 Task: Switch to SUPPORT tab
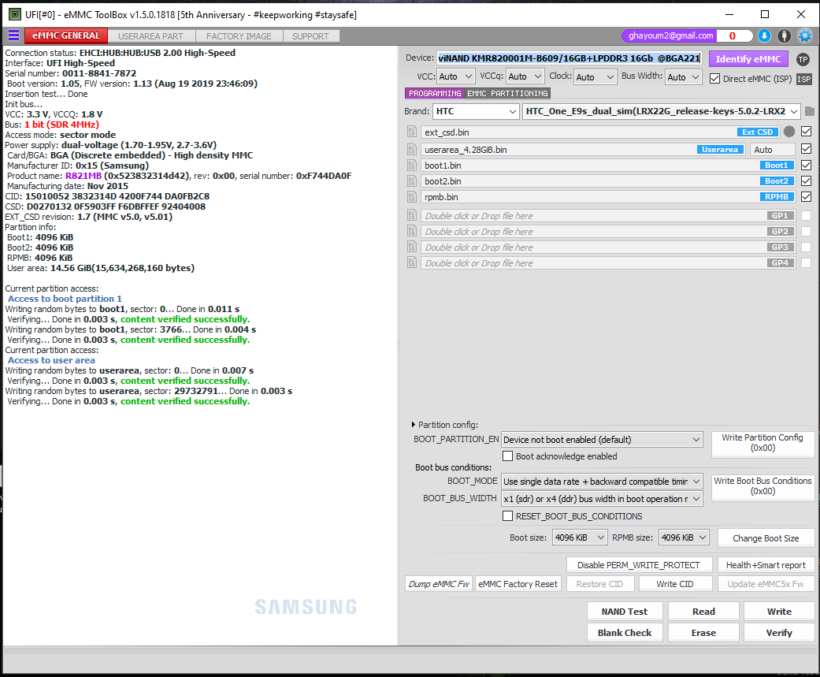tap(310, 36)
